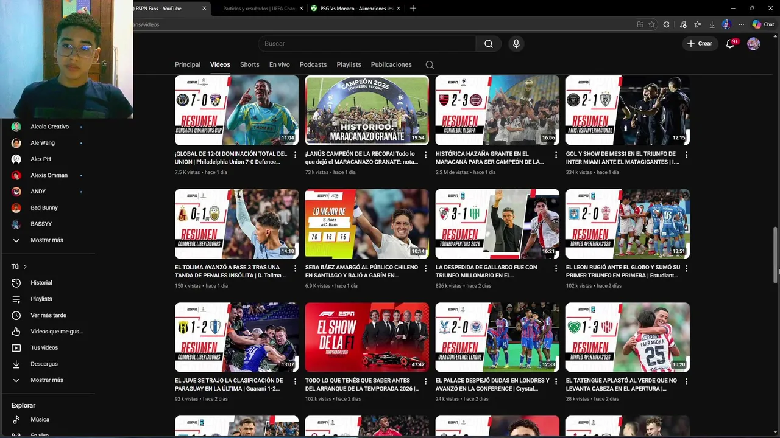The height and width of the screenshot is (438, 780).
Task: Switch to the Shorts tab
Action: pos(250,64)
